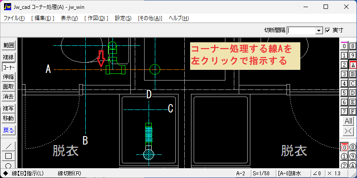The image size is (357, 178).
Task: Click the × 1.3 zoom magnification button
Action: coord(336,174)
